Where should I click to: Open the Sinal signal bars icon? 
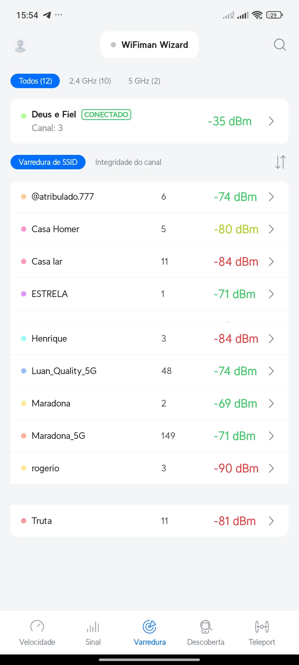93,626
